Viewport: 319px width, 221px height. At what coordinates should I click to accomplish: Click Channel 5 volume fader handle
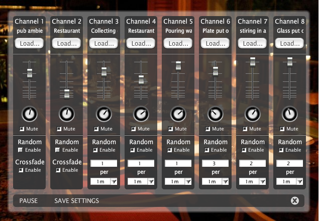(x=178, y=66)
